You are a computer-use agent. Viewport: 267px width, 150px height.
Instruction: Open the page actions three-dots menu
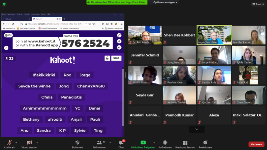(x=86, y=24)
